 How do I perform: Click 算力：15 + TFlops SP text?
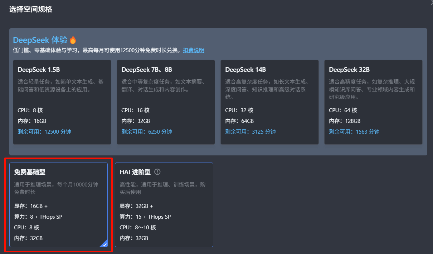145,216
